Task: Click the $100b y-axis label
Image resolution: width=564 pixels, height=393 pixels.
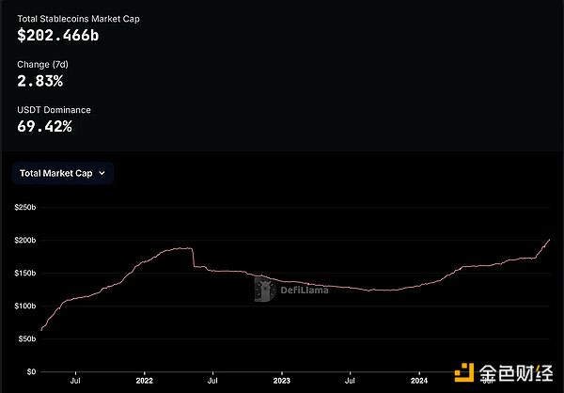Action: [23, 306]
